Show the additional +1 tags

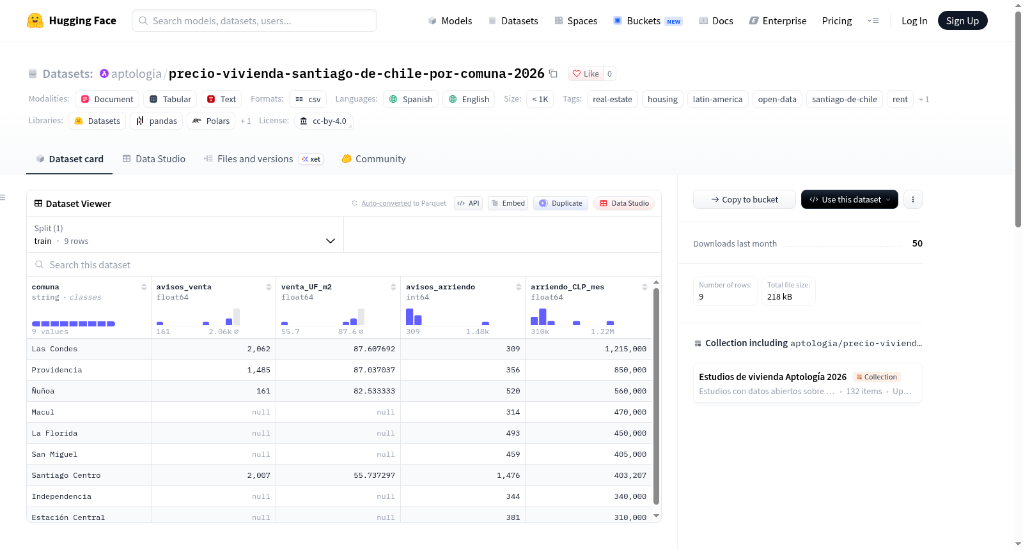point(924,100)
